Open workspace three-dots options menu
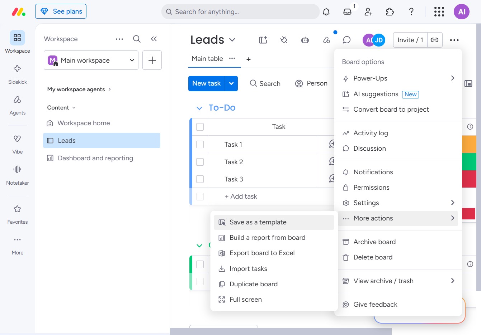The image size is (481, 335). click(119, 39)
